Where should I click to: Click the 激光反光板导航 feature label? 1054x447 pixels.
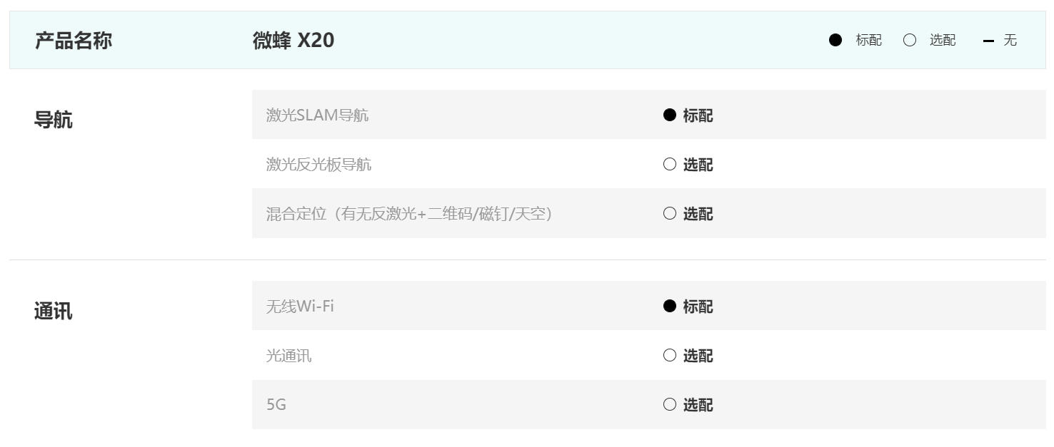click(318, 165)
